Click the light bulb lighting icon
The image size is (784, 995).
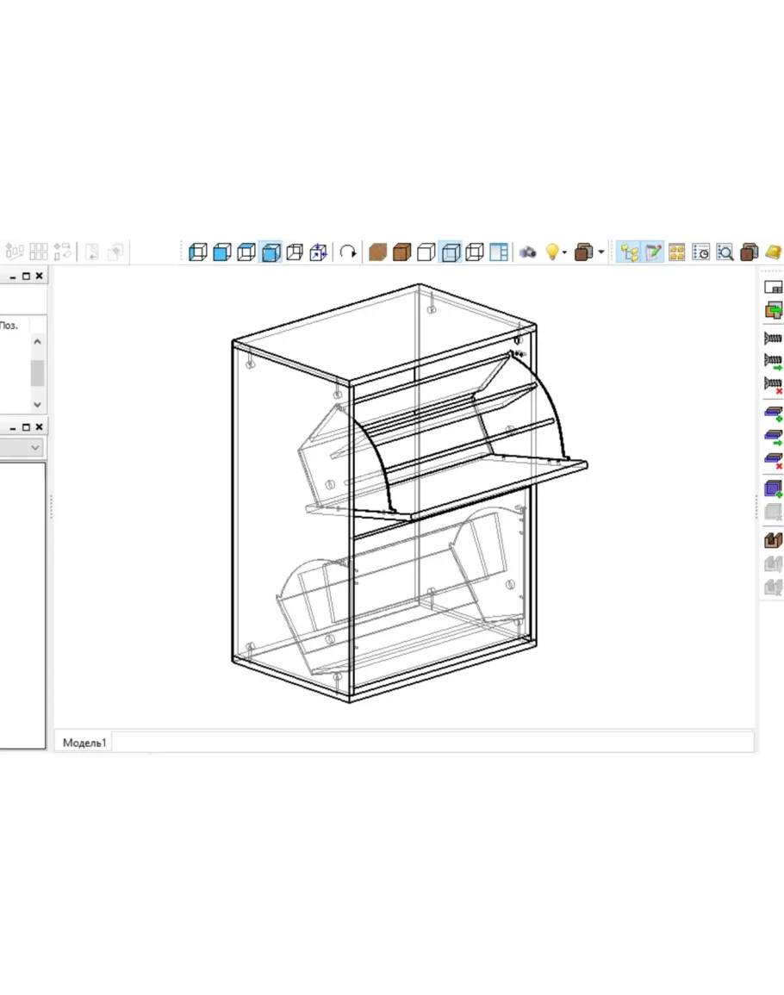pos(552,252)
